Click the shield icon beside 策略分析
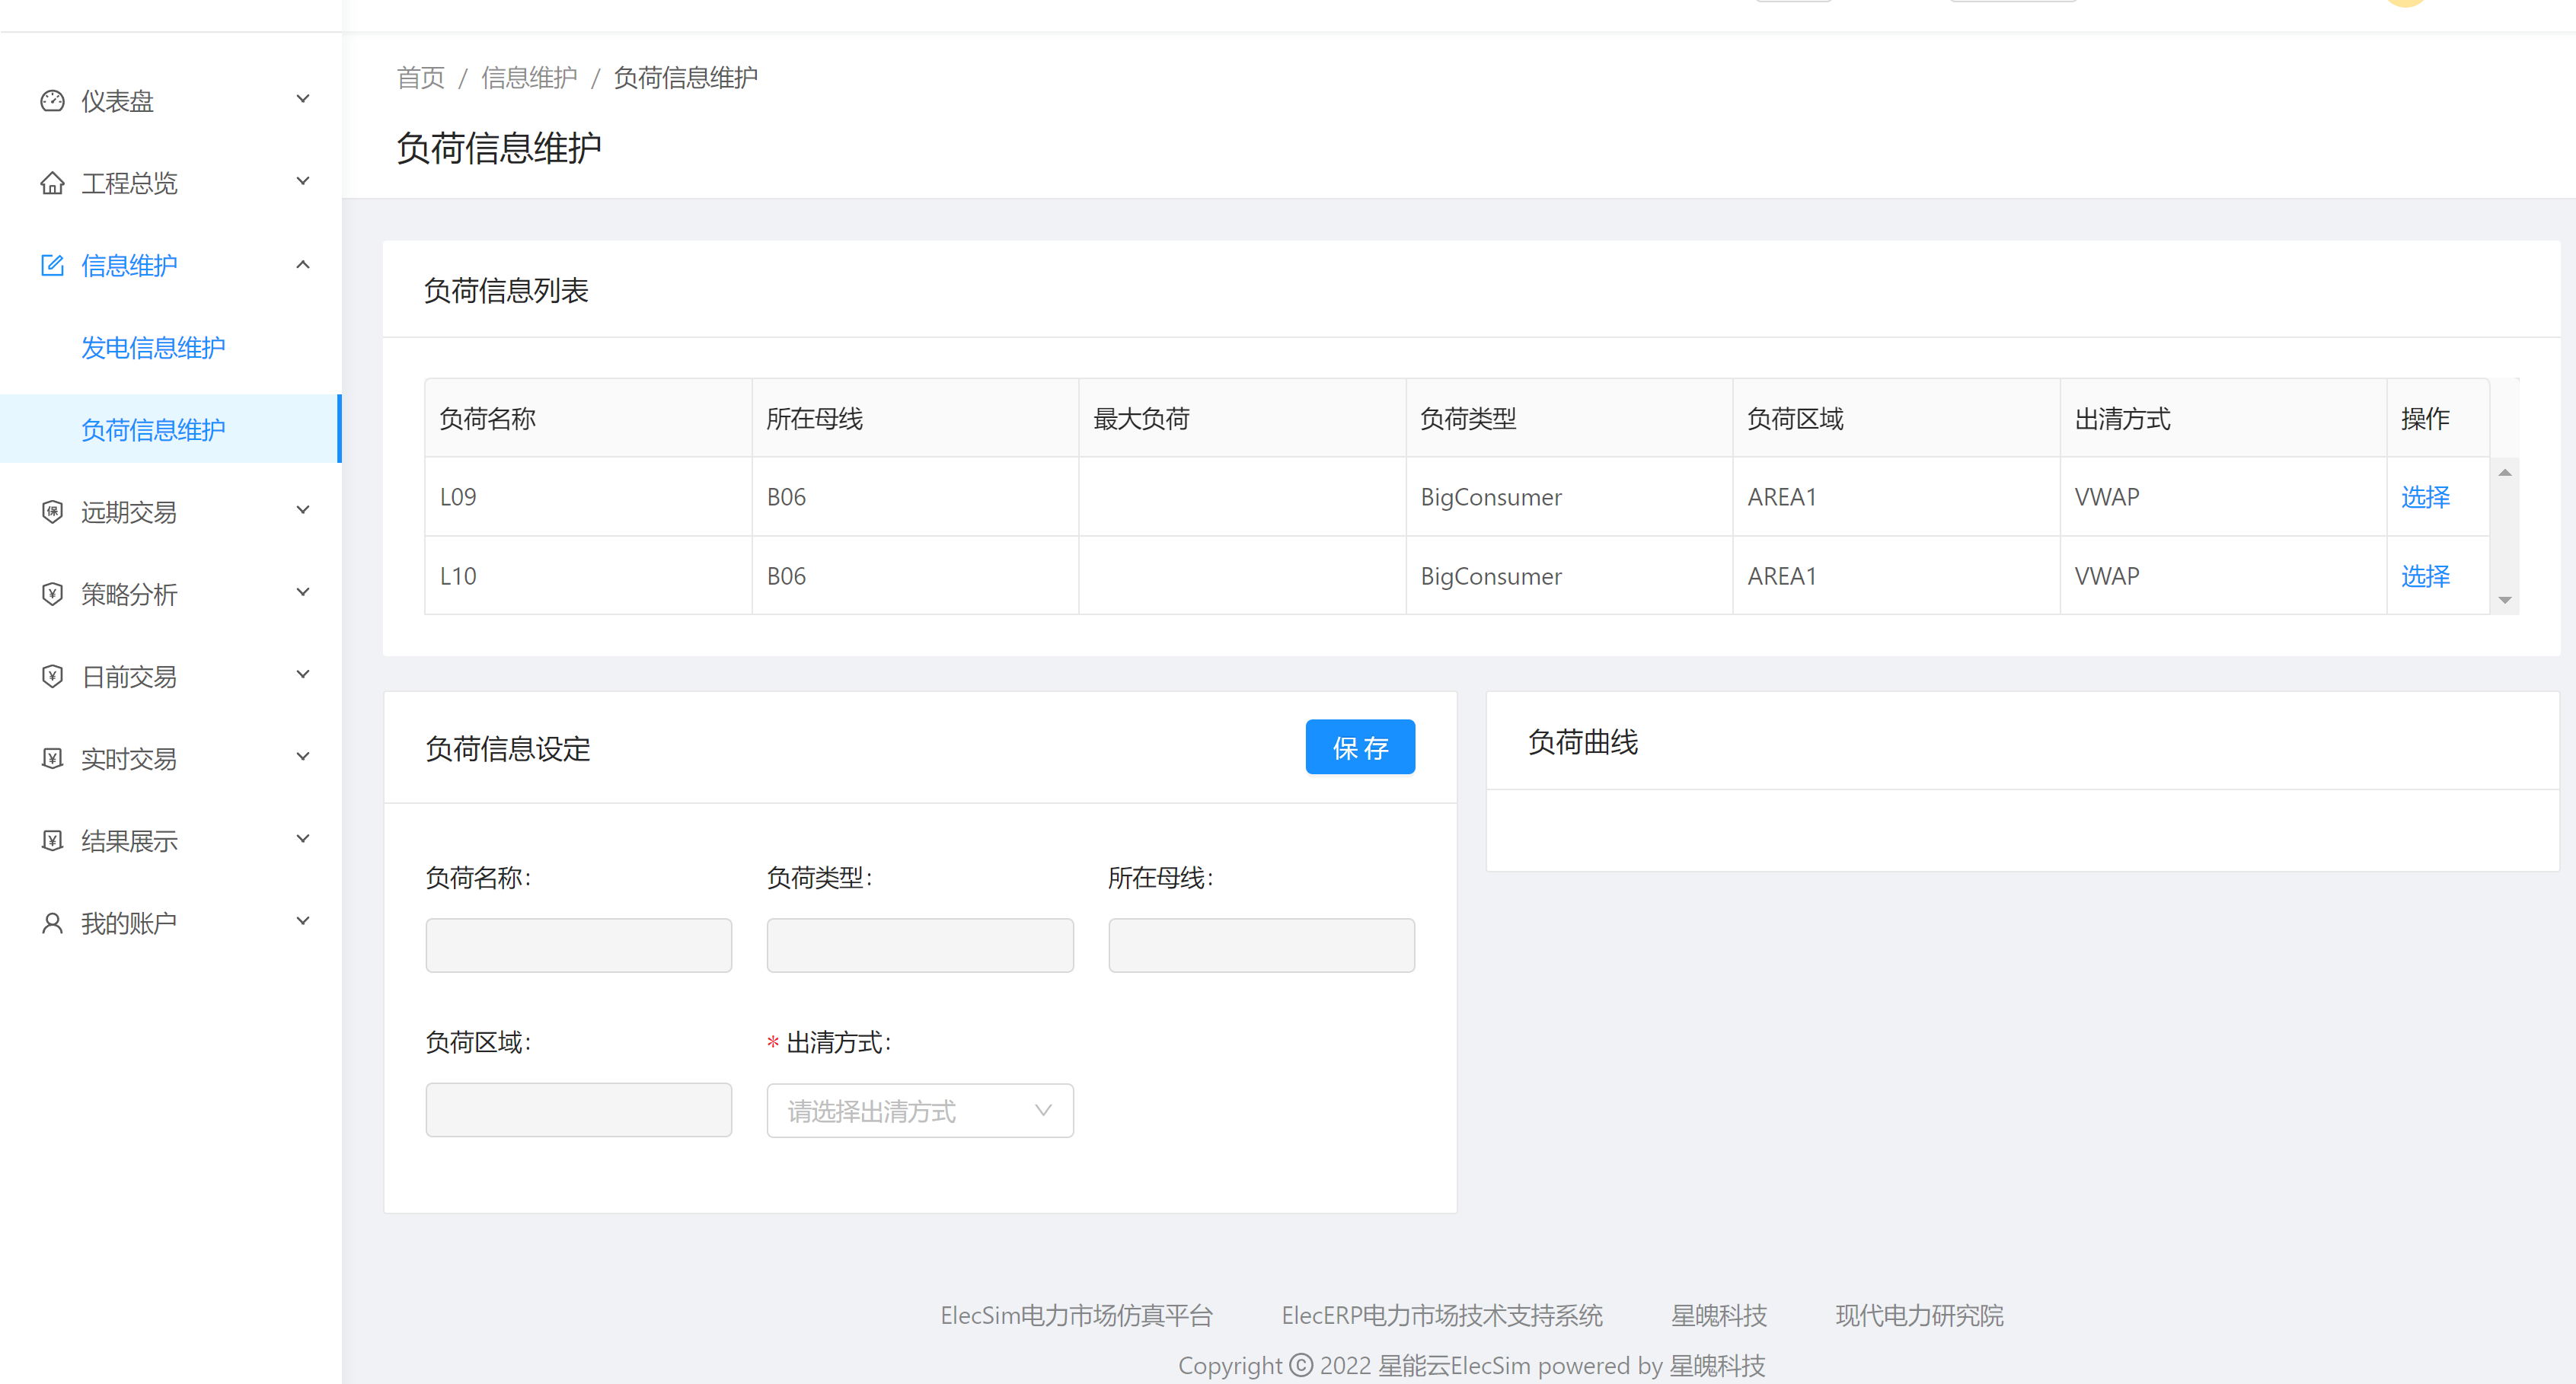This screenshot has width=2576, height=1384. pos(52,594)
